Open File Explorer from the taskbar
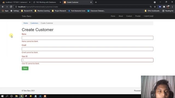This screenshot has width=175, height=98. (x=16, y=96)
